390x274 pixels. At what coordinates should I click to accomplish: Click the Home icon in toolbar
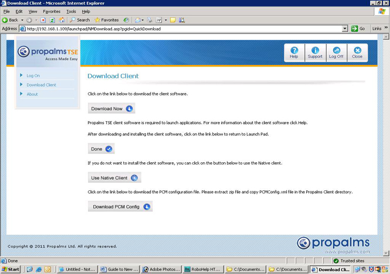click(62, 20)
